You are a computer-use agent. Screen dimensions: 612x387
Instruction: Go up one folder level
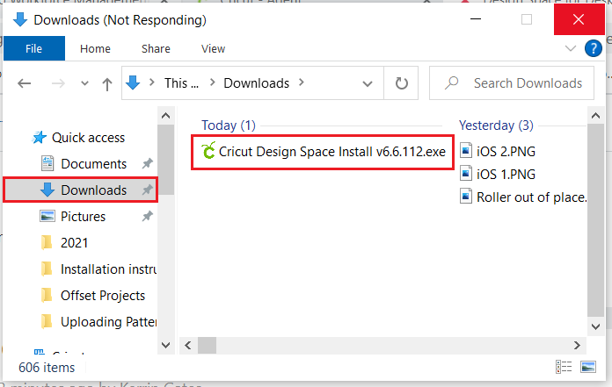point(107,83)
